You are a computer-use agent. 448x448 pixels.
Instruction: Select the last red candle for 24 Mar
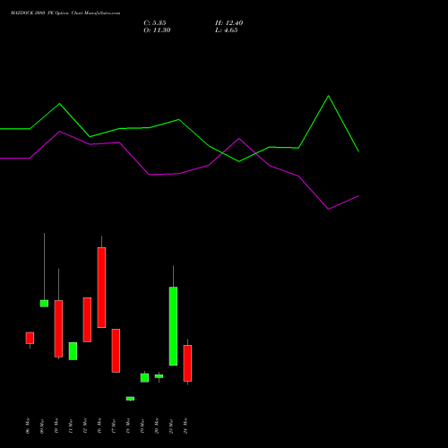coord(187,363)
